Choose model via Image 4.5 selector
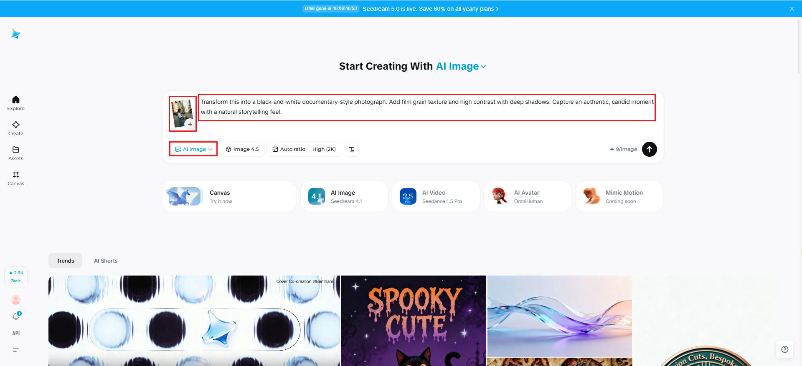Image resolution: width=802 pixels, height=366 pixels. [242, 149]
